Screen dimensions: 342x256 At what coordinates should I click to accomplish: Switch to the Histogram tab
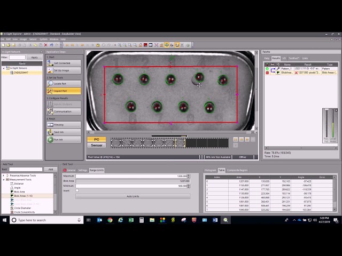(210, 170)
